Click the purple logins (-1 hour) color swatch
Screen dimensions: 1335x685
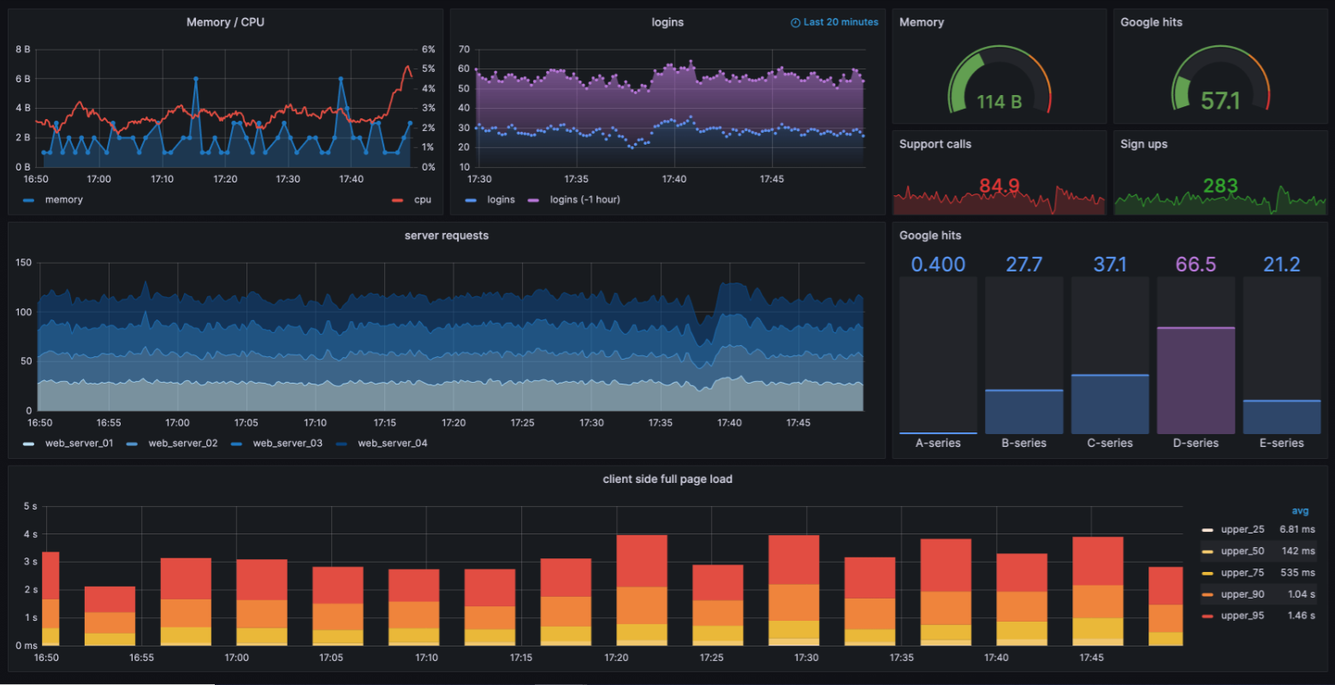tap(534, 200)
